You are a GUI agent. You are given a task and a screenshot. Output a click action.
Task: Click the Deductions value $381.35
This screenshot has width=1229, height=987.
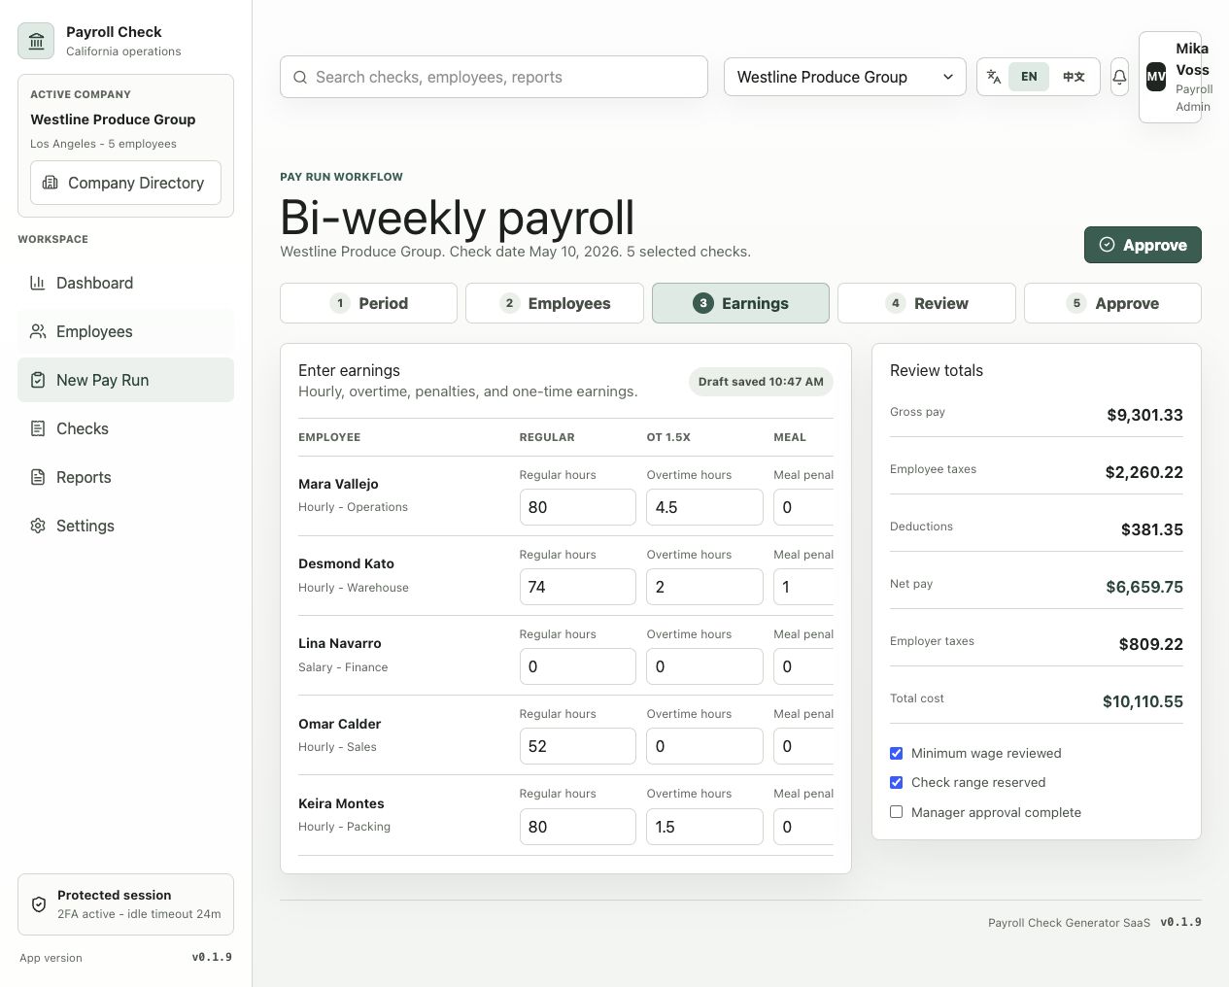(1151, 529)
